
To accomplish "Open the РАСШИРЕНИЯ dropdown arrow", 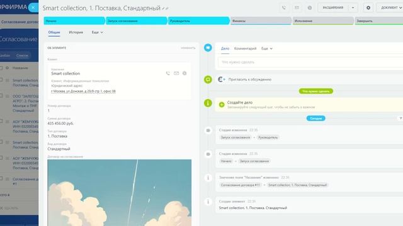I will [353, 8].
